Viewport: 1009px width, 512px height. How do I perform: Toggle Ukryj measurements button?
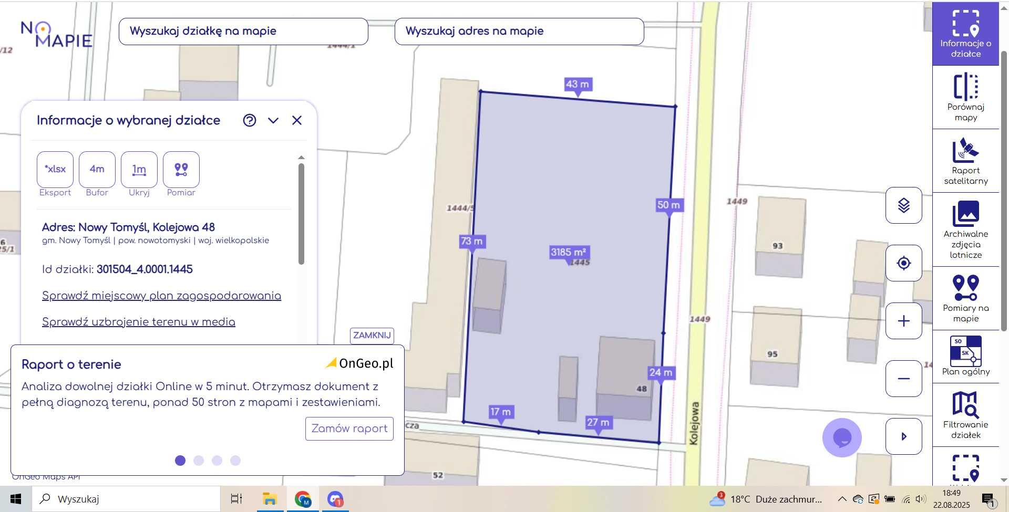[x=139, y=169]
